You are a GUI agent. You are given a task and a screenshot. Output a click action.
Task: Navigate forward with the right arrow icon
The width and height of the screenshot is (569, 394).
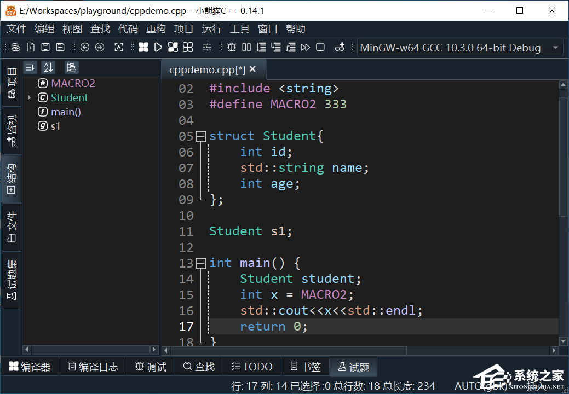[100, 47]
